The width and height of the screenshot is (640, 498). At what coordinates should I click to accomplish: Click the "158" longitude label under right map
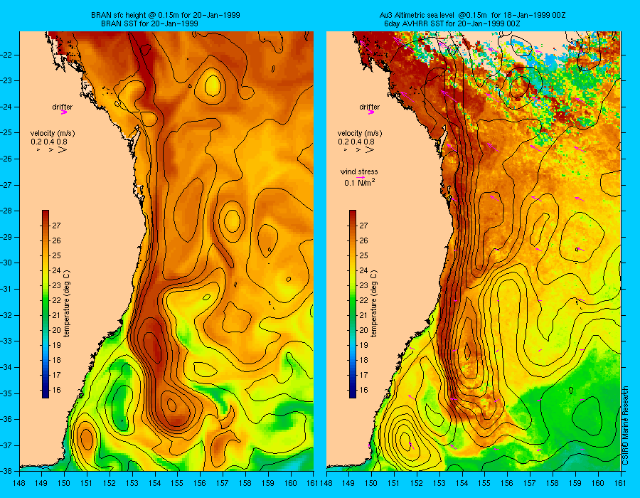coord(553,484)
